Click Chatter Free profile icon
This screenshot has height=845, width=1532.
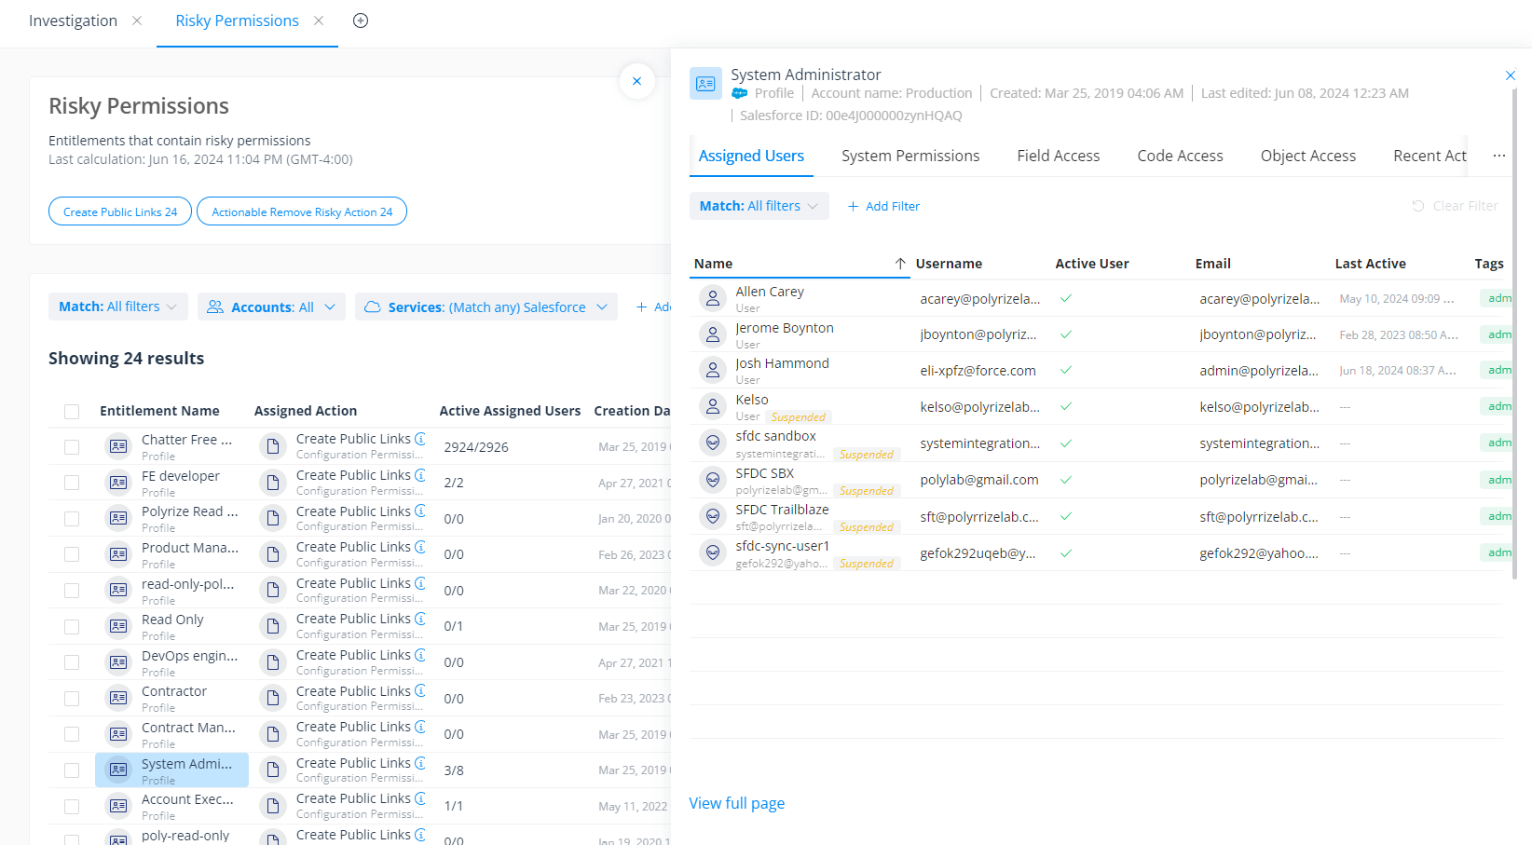118,446
